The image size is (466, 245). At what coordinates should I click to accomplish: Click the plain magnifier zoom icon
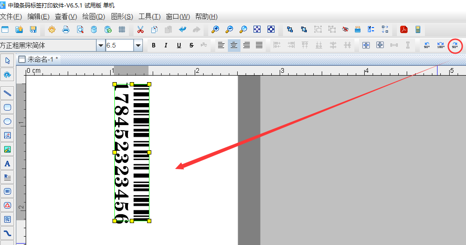(x=243, y=29)
